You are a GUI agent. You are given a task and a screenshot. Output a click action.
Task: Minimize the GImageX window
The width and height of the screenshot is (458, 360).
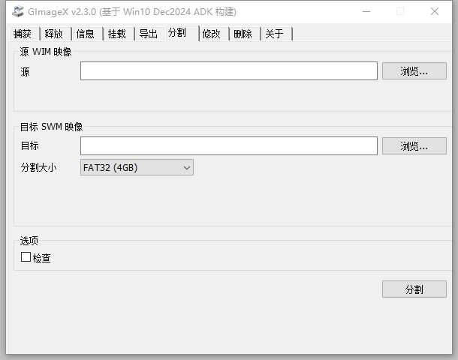366,11
